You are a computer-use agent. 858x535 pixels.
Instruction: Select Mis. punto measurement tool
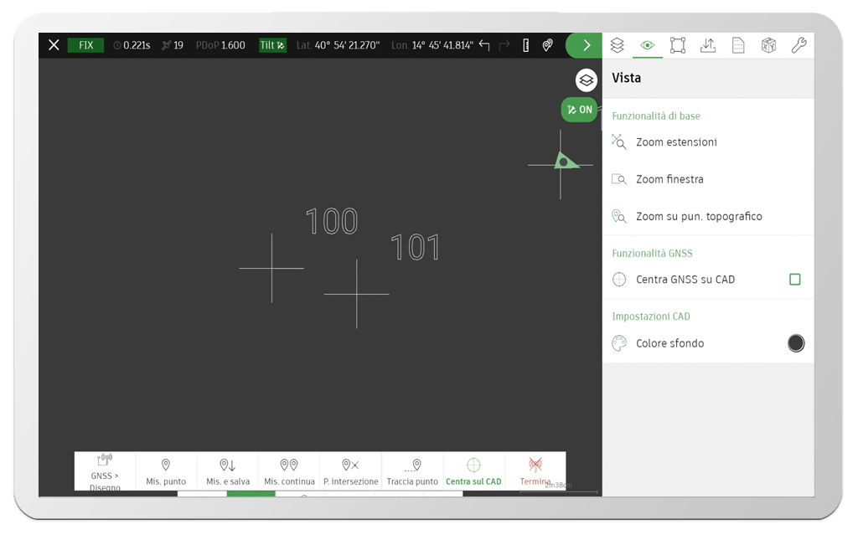166,471
